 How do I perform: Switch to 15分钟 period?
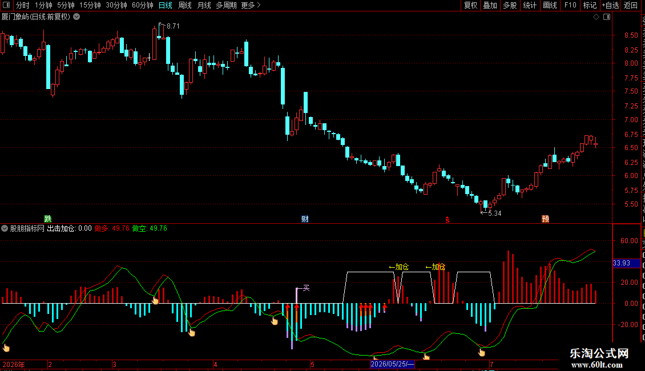90,5
